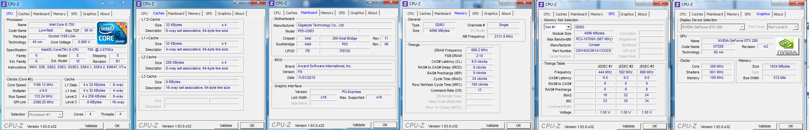Click the GPU Shaders clock '601 MHz'
809x130 pixels.
(716, 72)
